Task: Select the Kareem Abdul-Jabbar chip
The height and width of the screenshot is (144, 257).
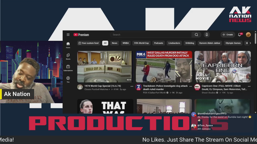Action: point(210,43)
